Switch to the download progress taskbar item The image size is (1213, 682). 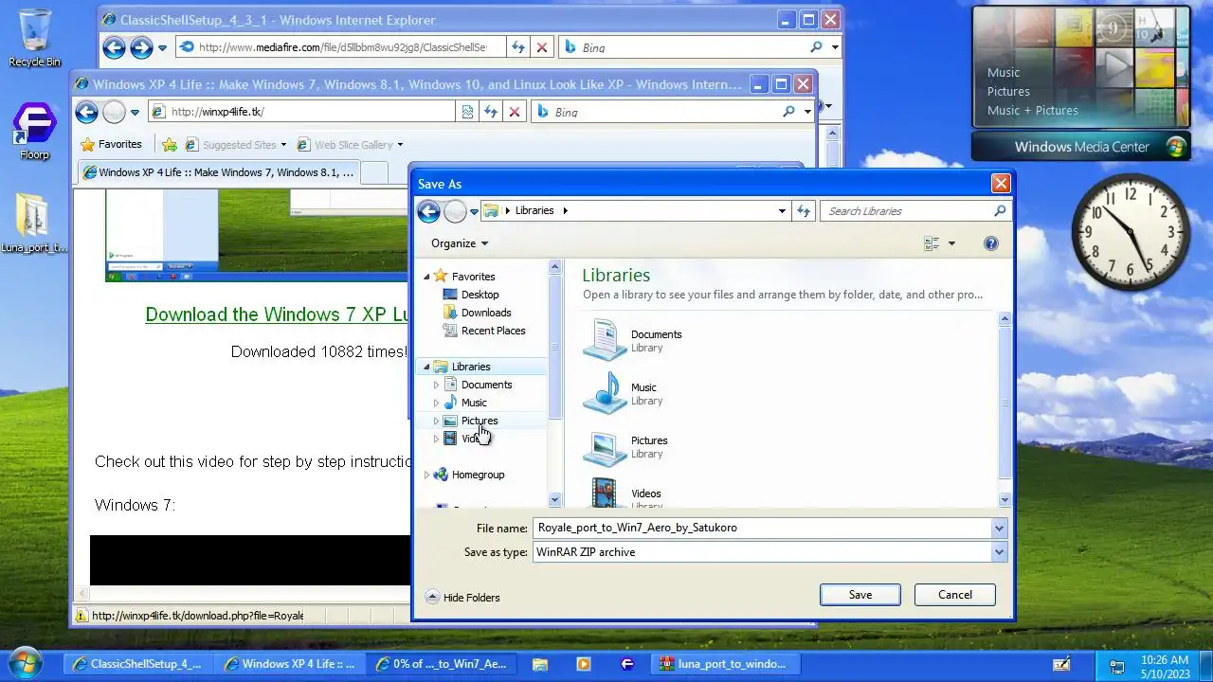pyautogui.click(x=442, y=664)
